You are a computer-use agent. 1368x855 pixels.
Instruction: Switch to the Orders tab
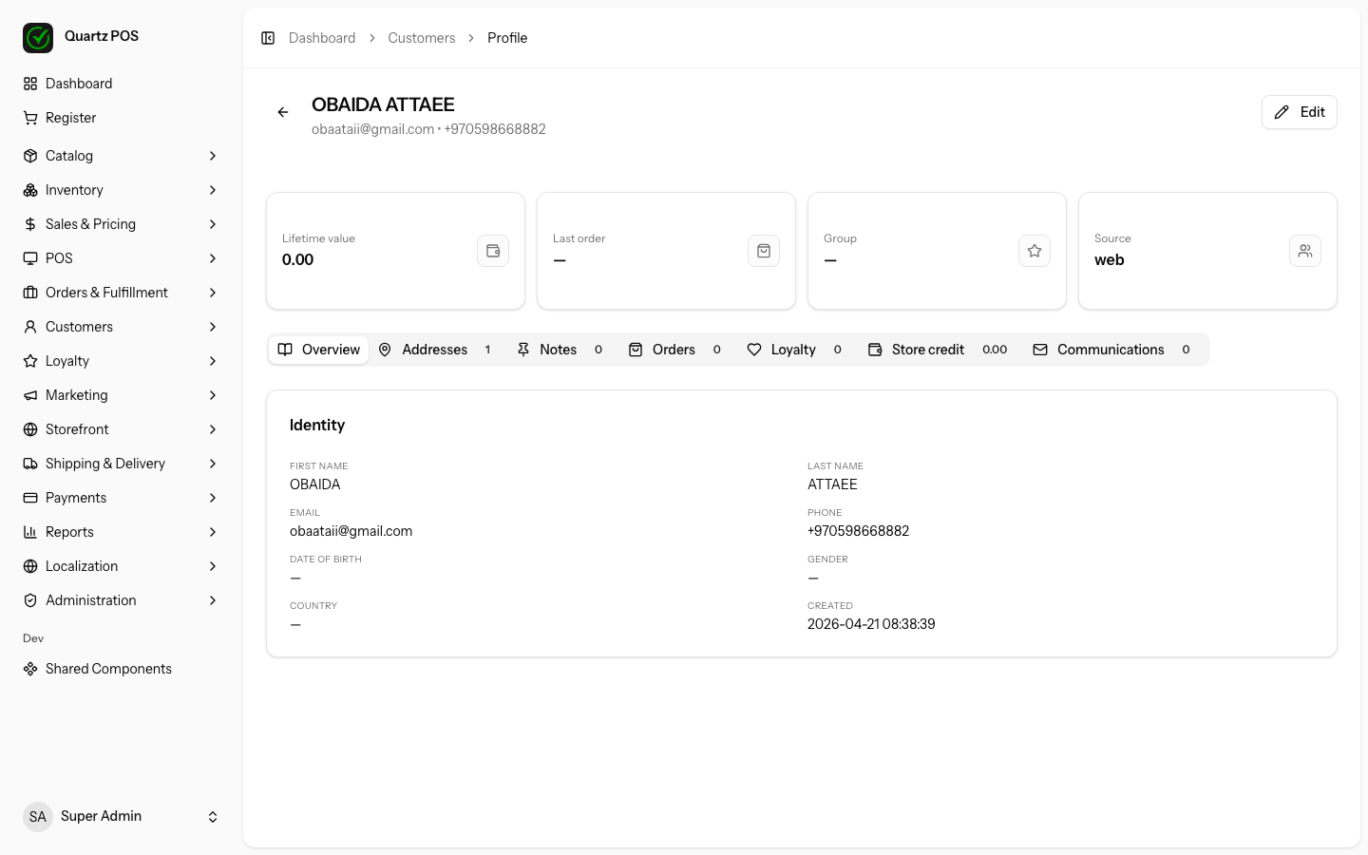[674, 350]
